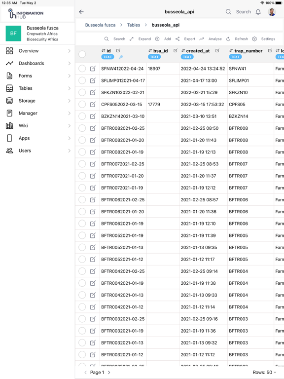284x379 pixels.
Task: Open the user profile avatar
Action: coord(272,12)
